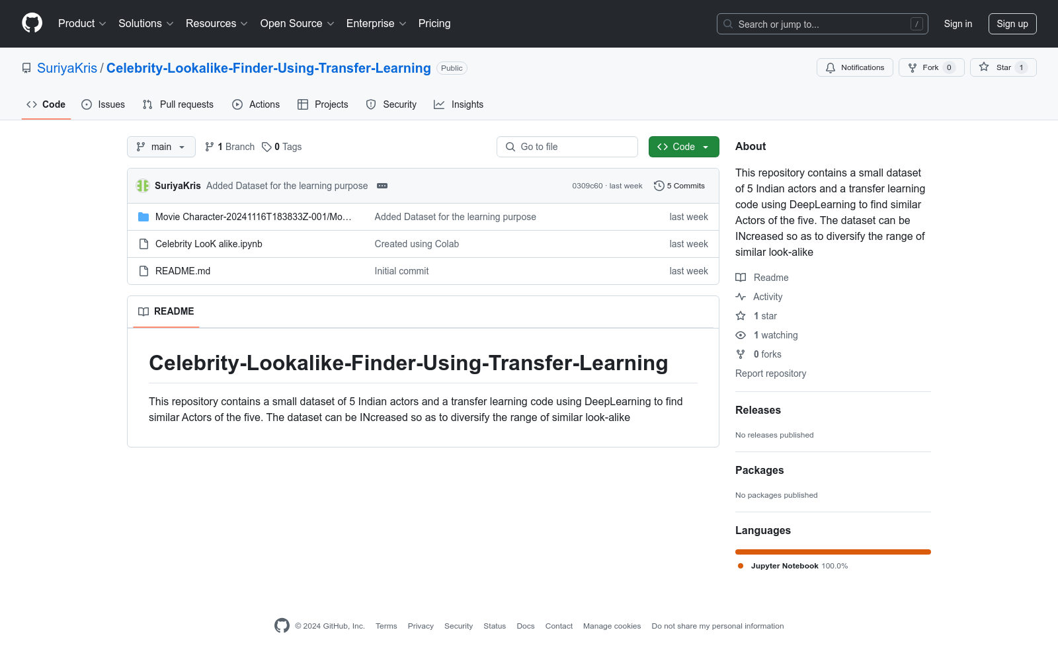Click the book icon on the README tab

[x=143, y=311]
